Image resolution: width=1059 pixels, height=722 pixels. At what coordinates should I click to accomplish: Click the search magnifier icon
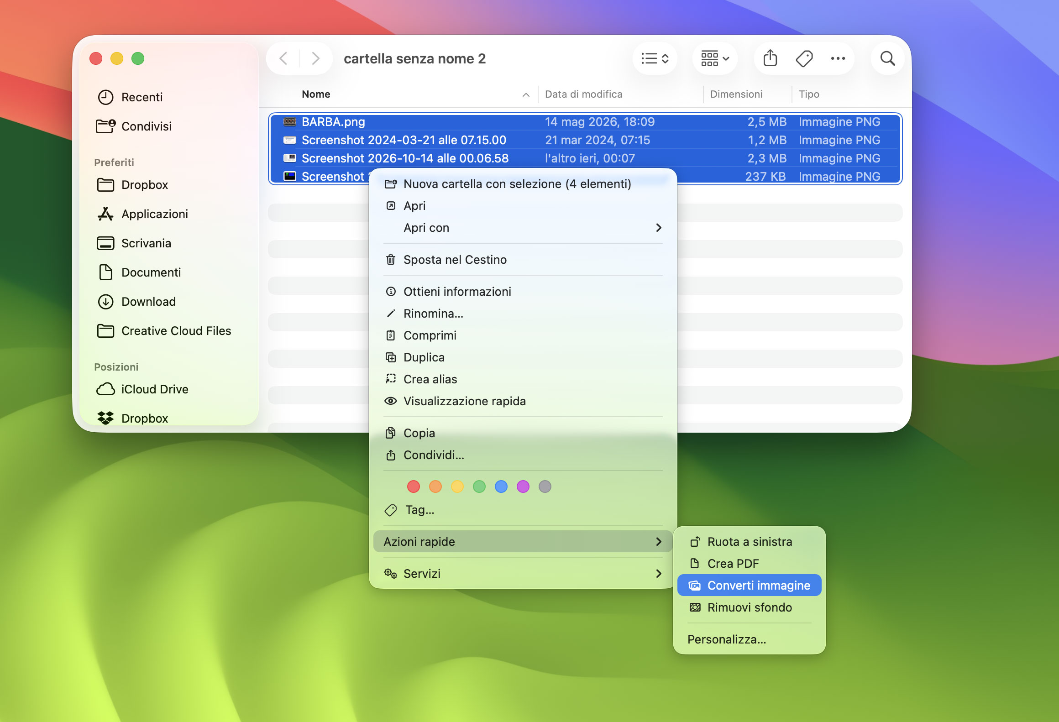887,58
